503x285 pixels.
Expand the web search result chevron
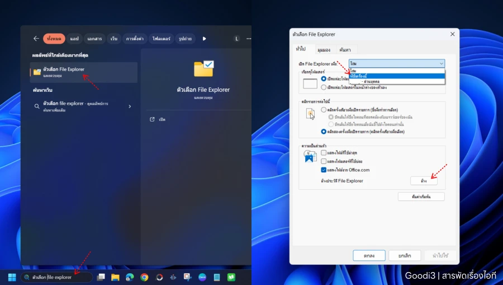pos(130,106)
